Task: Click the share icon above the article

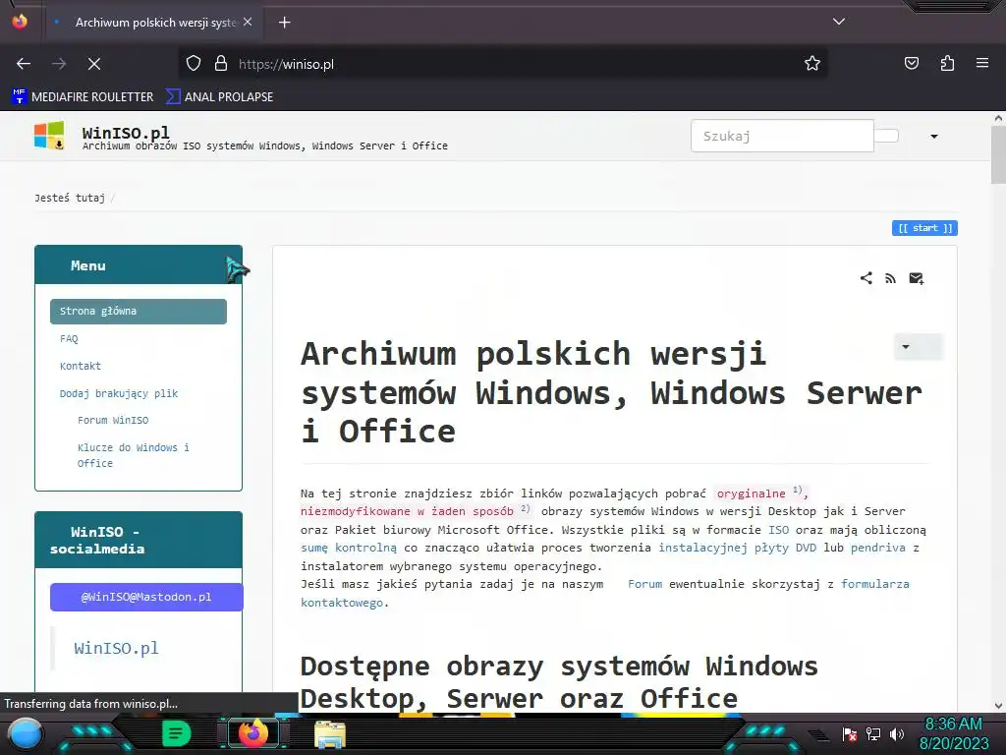Action: tap(866, 278)
